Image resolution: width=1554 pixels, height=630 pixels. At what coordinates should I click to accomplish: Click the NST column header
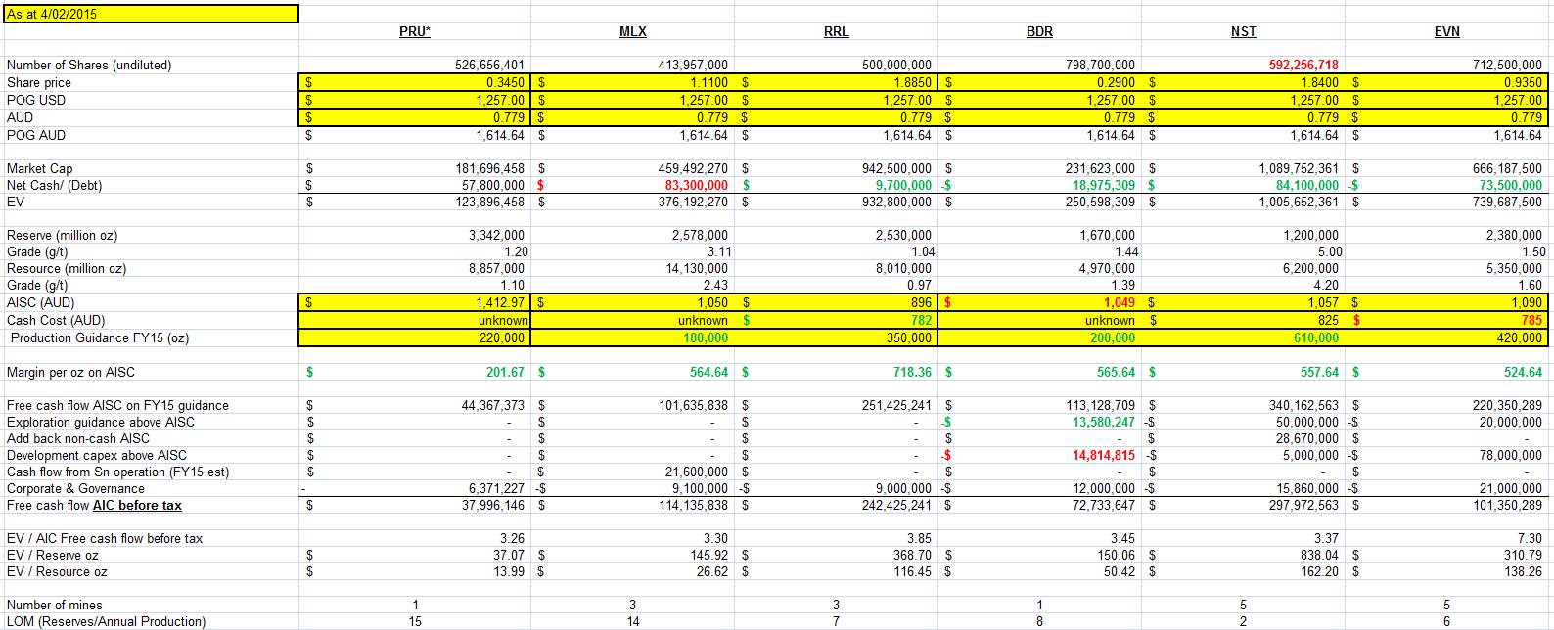pos(1244,32)
